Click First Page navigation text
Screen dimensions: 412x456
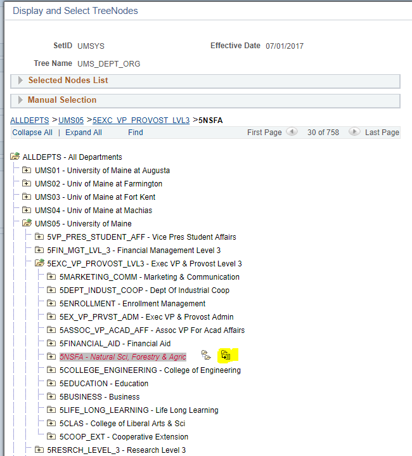264,133
